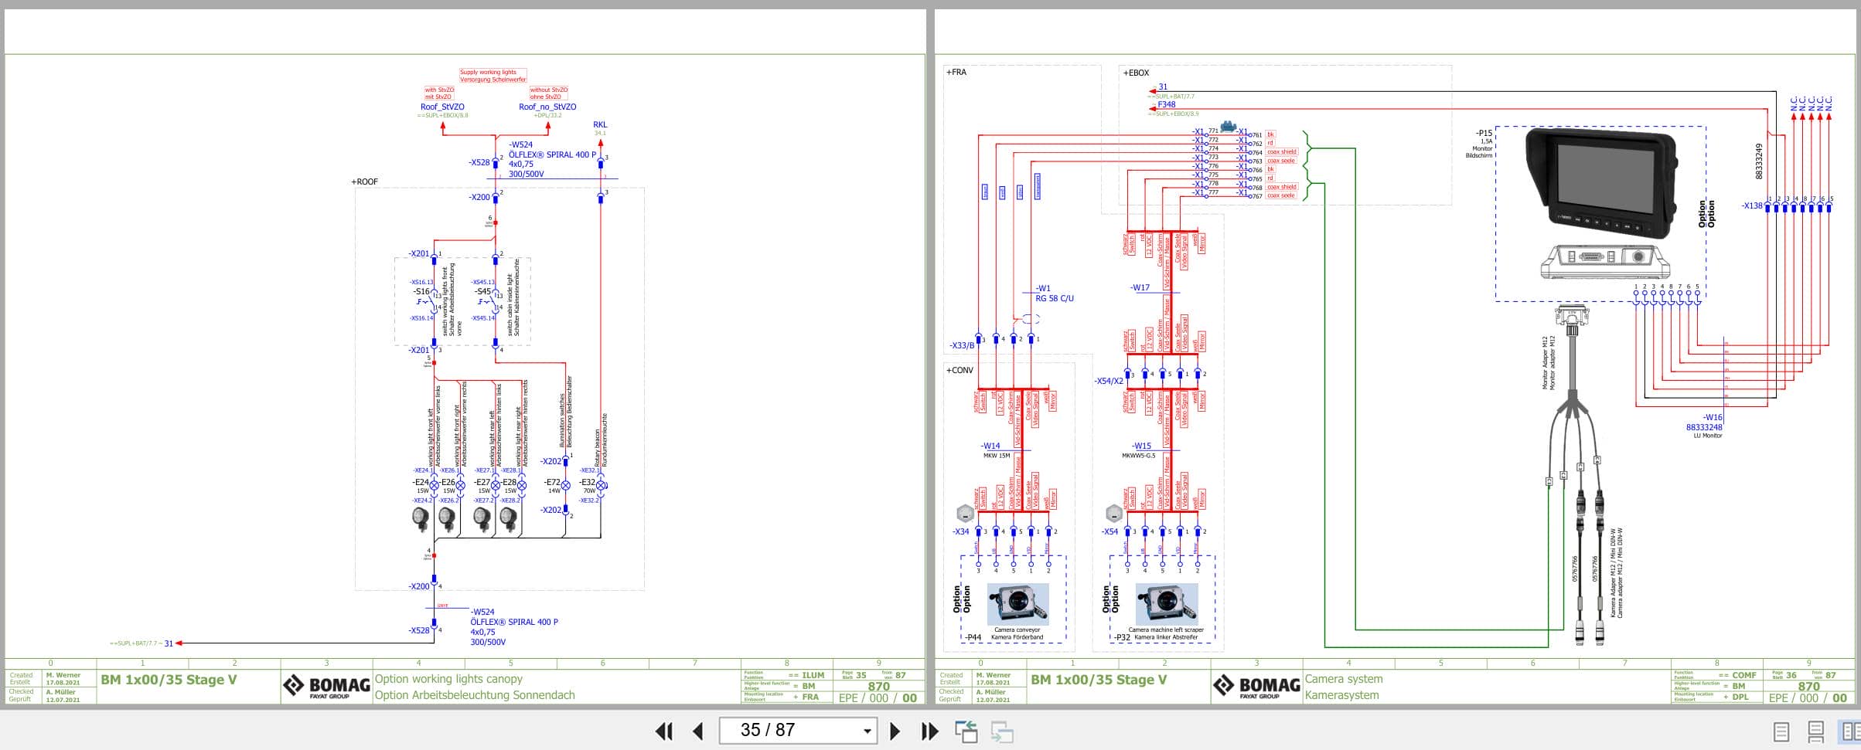1861x750 pixels.
Task: Open the page number dropdown arrow
Action: click(x=867, y=731)
